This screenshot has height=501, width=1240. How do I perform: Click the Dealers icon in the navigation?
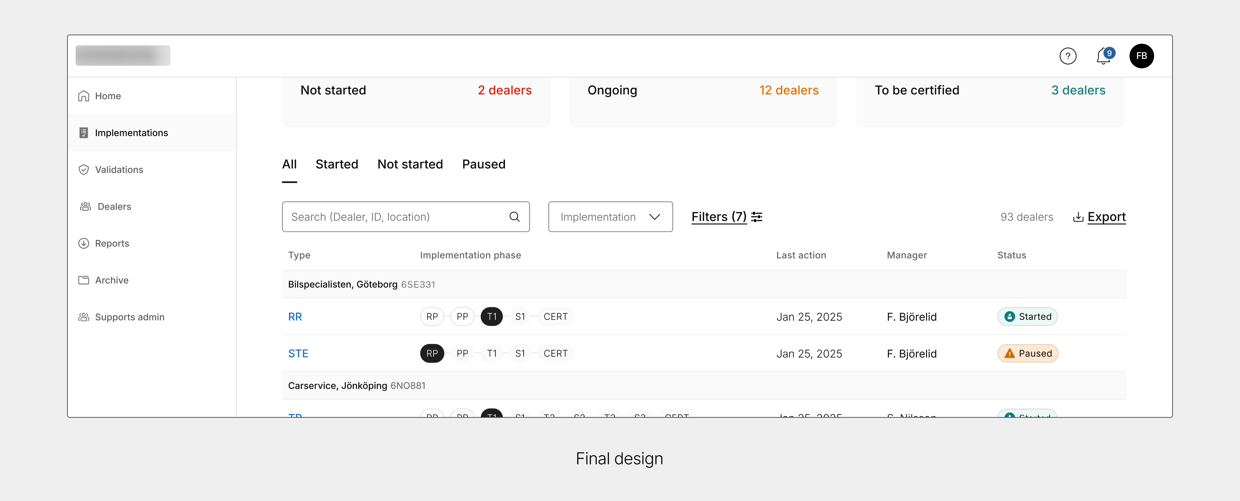85,206
